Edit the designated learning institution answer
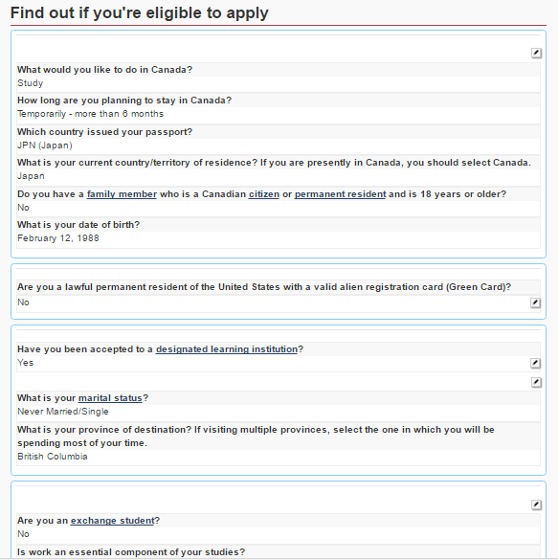The width and height of the screenshot is (558, 560). (x=535, y=363)
